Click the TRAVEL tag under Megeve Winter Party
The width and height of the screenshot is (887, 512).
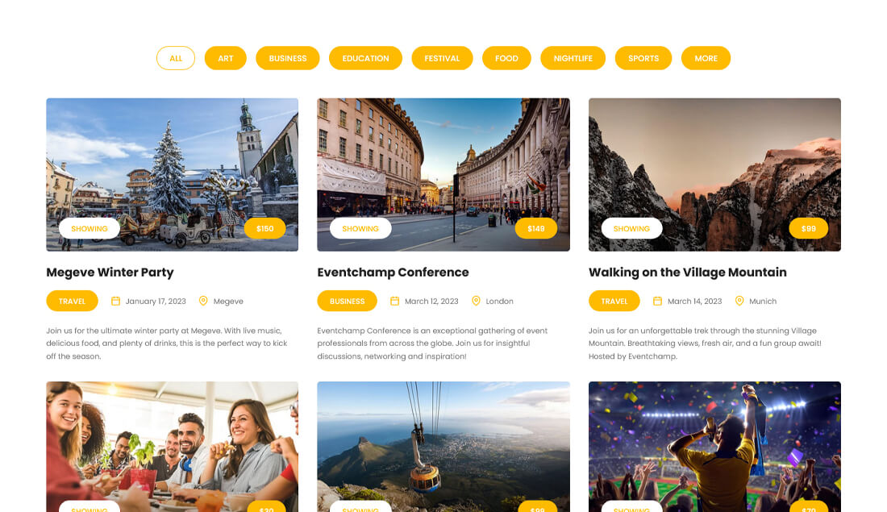pyautogui.click(x=72, y=301)
